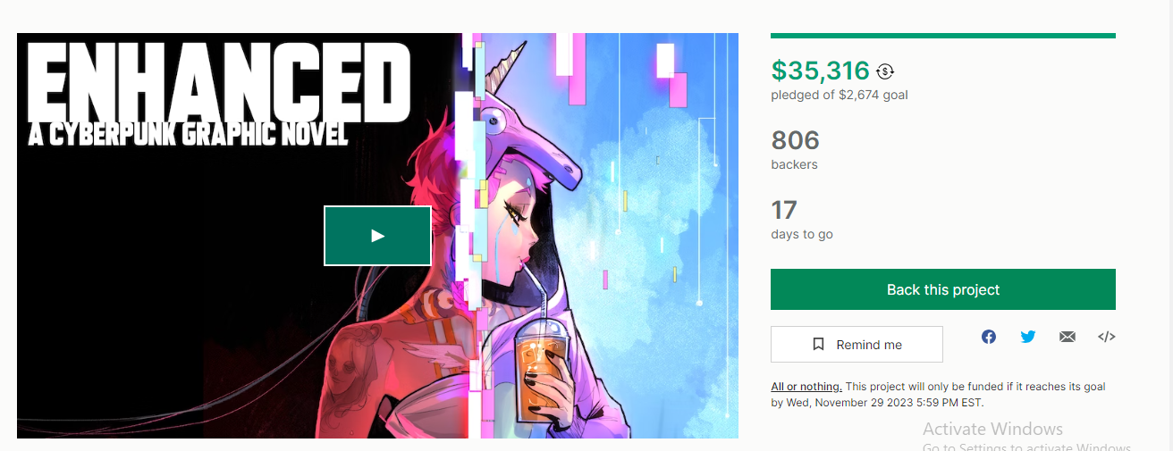Viewport: 1173px width, 451px height.
Task: Click the currency conversion icon beside $35,316
Action: (885, 71)
